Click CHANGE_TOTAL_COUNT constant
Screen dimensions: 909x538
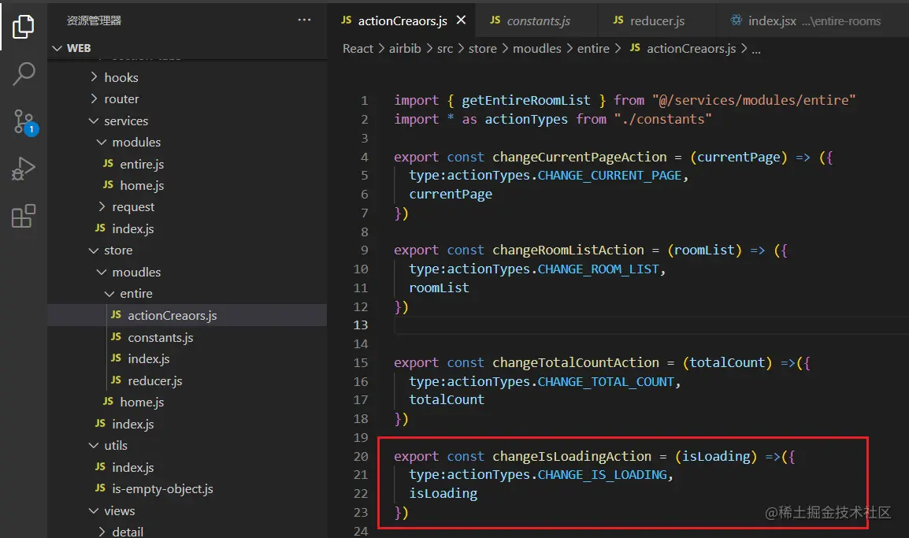[x=606, y=382]
